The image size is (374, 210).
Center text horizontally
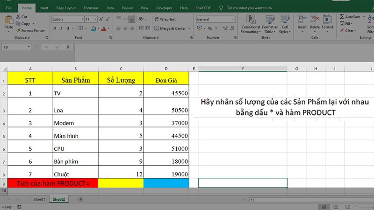click(125, 28)
